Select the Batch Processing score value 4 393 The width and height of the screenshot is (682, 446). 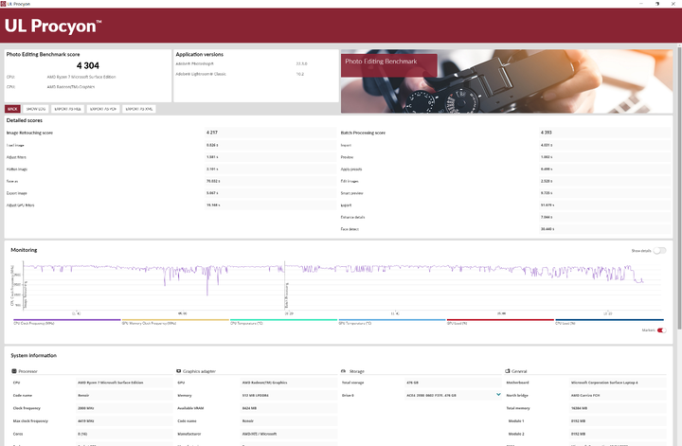[x=546, y=133]
